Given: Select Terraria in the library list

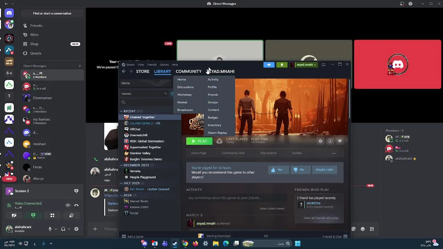Looking at the screenshot, I should 135,171.
